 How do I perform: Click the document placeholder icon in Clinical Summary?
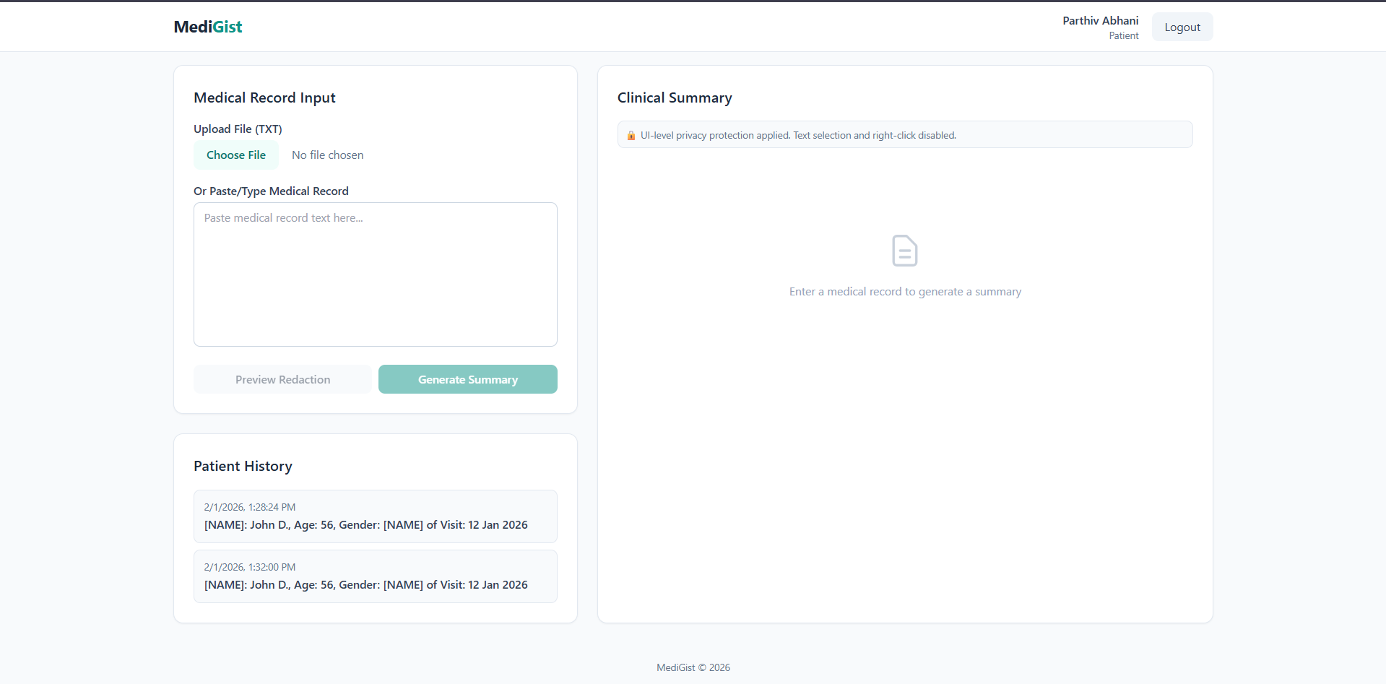coord(904,250)
